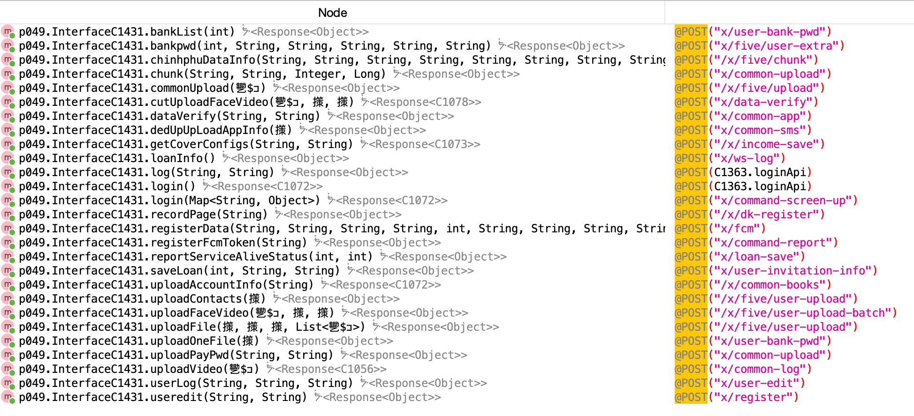The height and width of the screenshot is (416, 914).
Task: Click the method icon next to chunk row
Action: click(x=8, y=74)
